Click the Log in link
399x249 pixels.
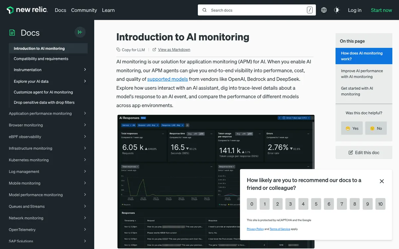[x=355, y=10]
